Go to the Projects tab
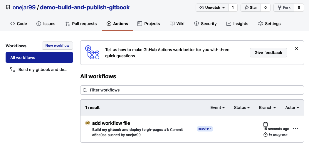This screenshot has width=309, height=154. pyautogui.click(x=149, y=24)
